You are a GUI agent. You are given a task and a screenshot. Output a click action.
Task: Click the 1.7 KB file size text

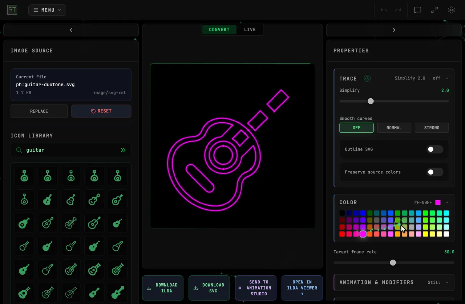pyautogui.click(x=23, y=93)
